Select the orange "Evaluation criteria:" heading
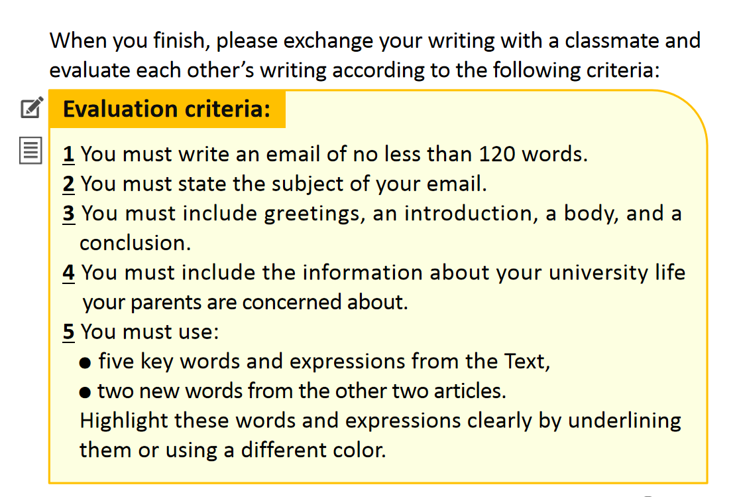The width and height of the screenshot is (735, 497). 167,109
